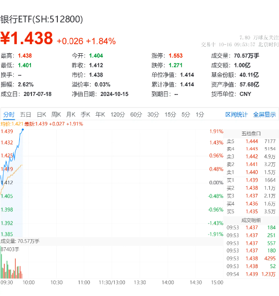Select the 日K chart tab

42,114
